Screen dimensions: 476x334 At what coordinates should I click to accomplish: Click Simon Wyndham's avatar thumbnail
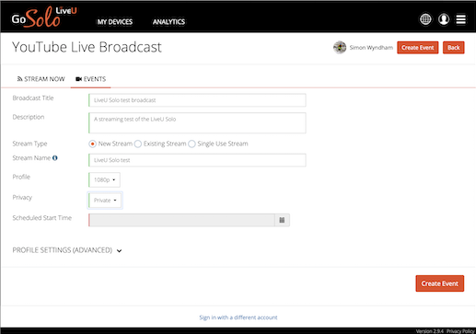[340, 48]
